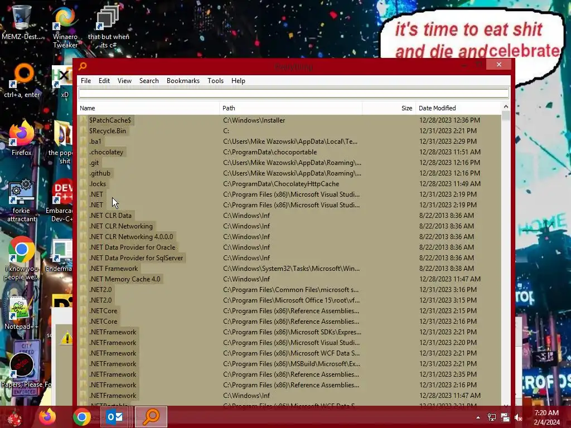Click the C:\Windows\Installer path cell
This screenshot has width=571, height=428.
coord(254,120)
